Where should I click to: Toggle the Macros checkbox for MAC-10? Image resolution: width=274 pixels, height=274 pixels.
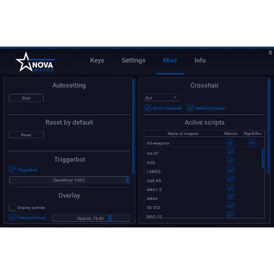[x=230, y=214]
